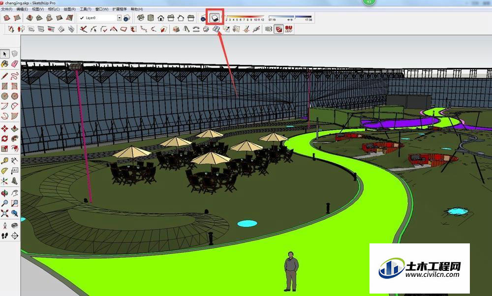The image size is (492, 296).
Task: Click the Zoom Extents tool
Action: [5, 213]
